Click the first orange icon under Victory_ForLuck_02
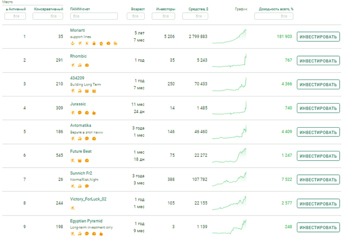The image size is (343, 238). [73, 208]
